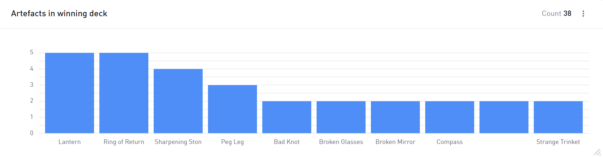Viewport: 603px width, 157px height.
Task: Click the Count 38 indicator
Action: (x=556, y=13)
